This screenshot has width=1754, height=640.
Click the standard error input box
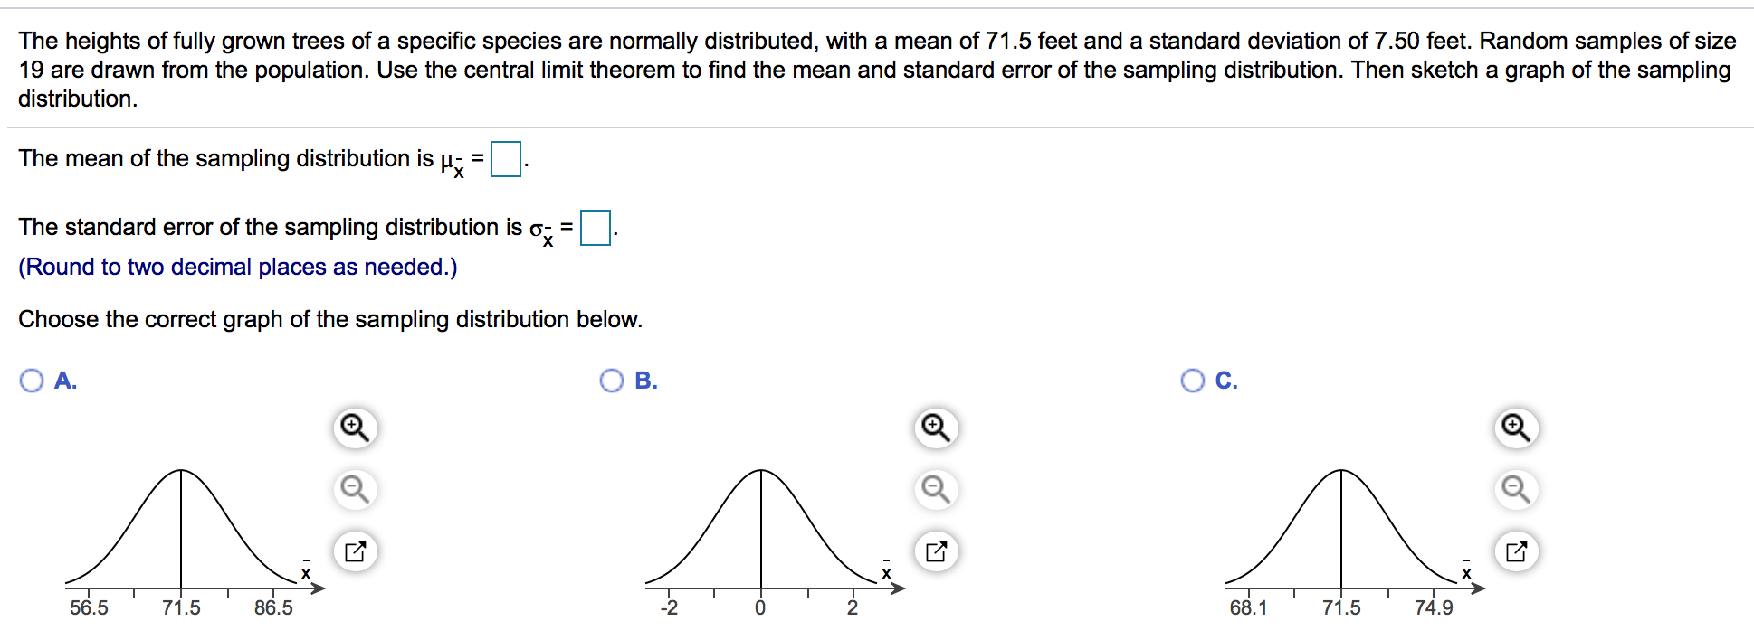coord(596,228)
